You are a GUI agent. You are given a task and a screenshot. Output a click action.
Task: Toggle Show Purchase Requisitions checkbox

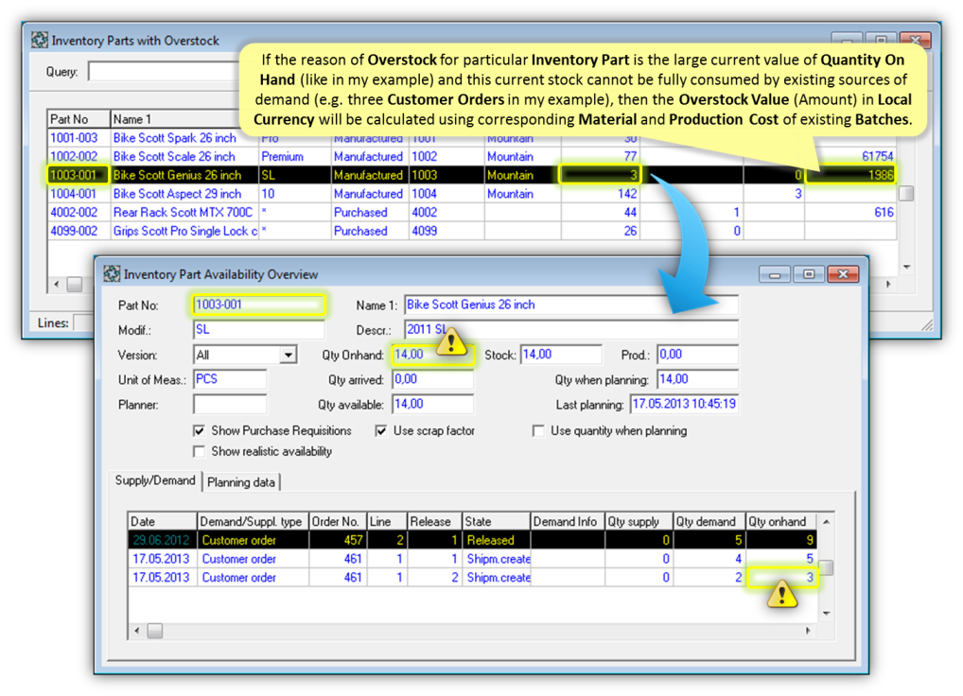click(x=199, y=431)
